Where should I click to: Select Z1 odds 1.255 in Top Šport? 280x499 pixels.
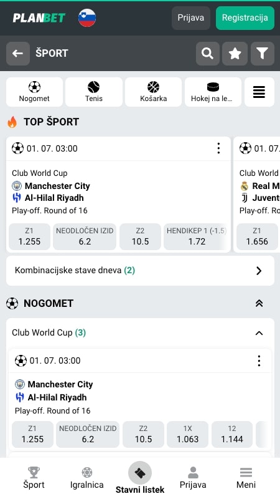click(29, 236)
